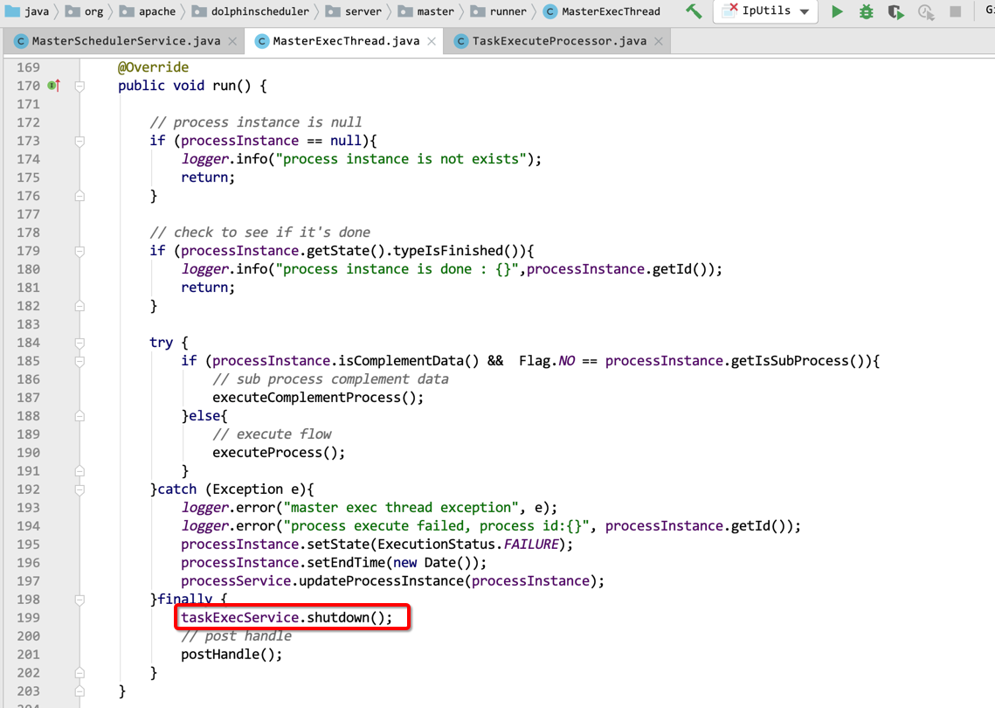Click string "master exec thread exception"

pyautogui.click(x=401, y=507)
